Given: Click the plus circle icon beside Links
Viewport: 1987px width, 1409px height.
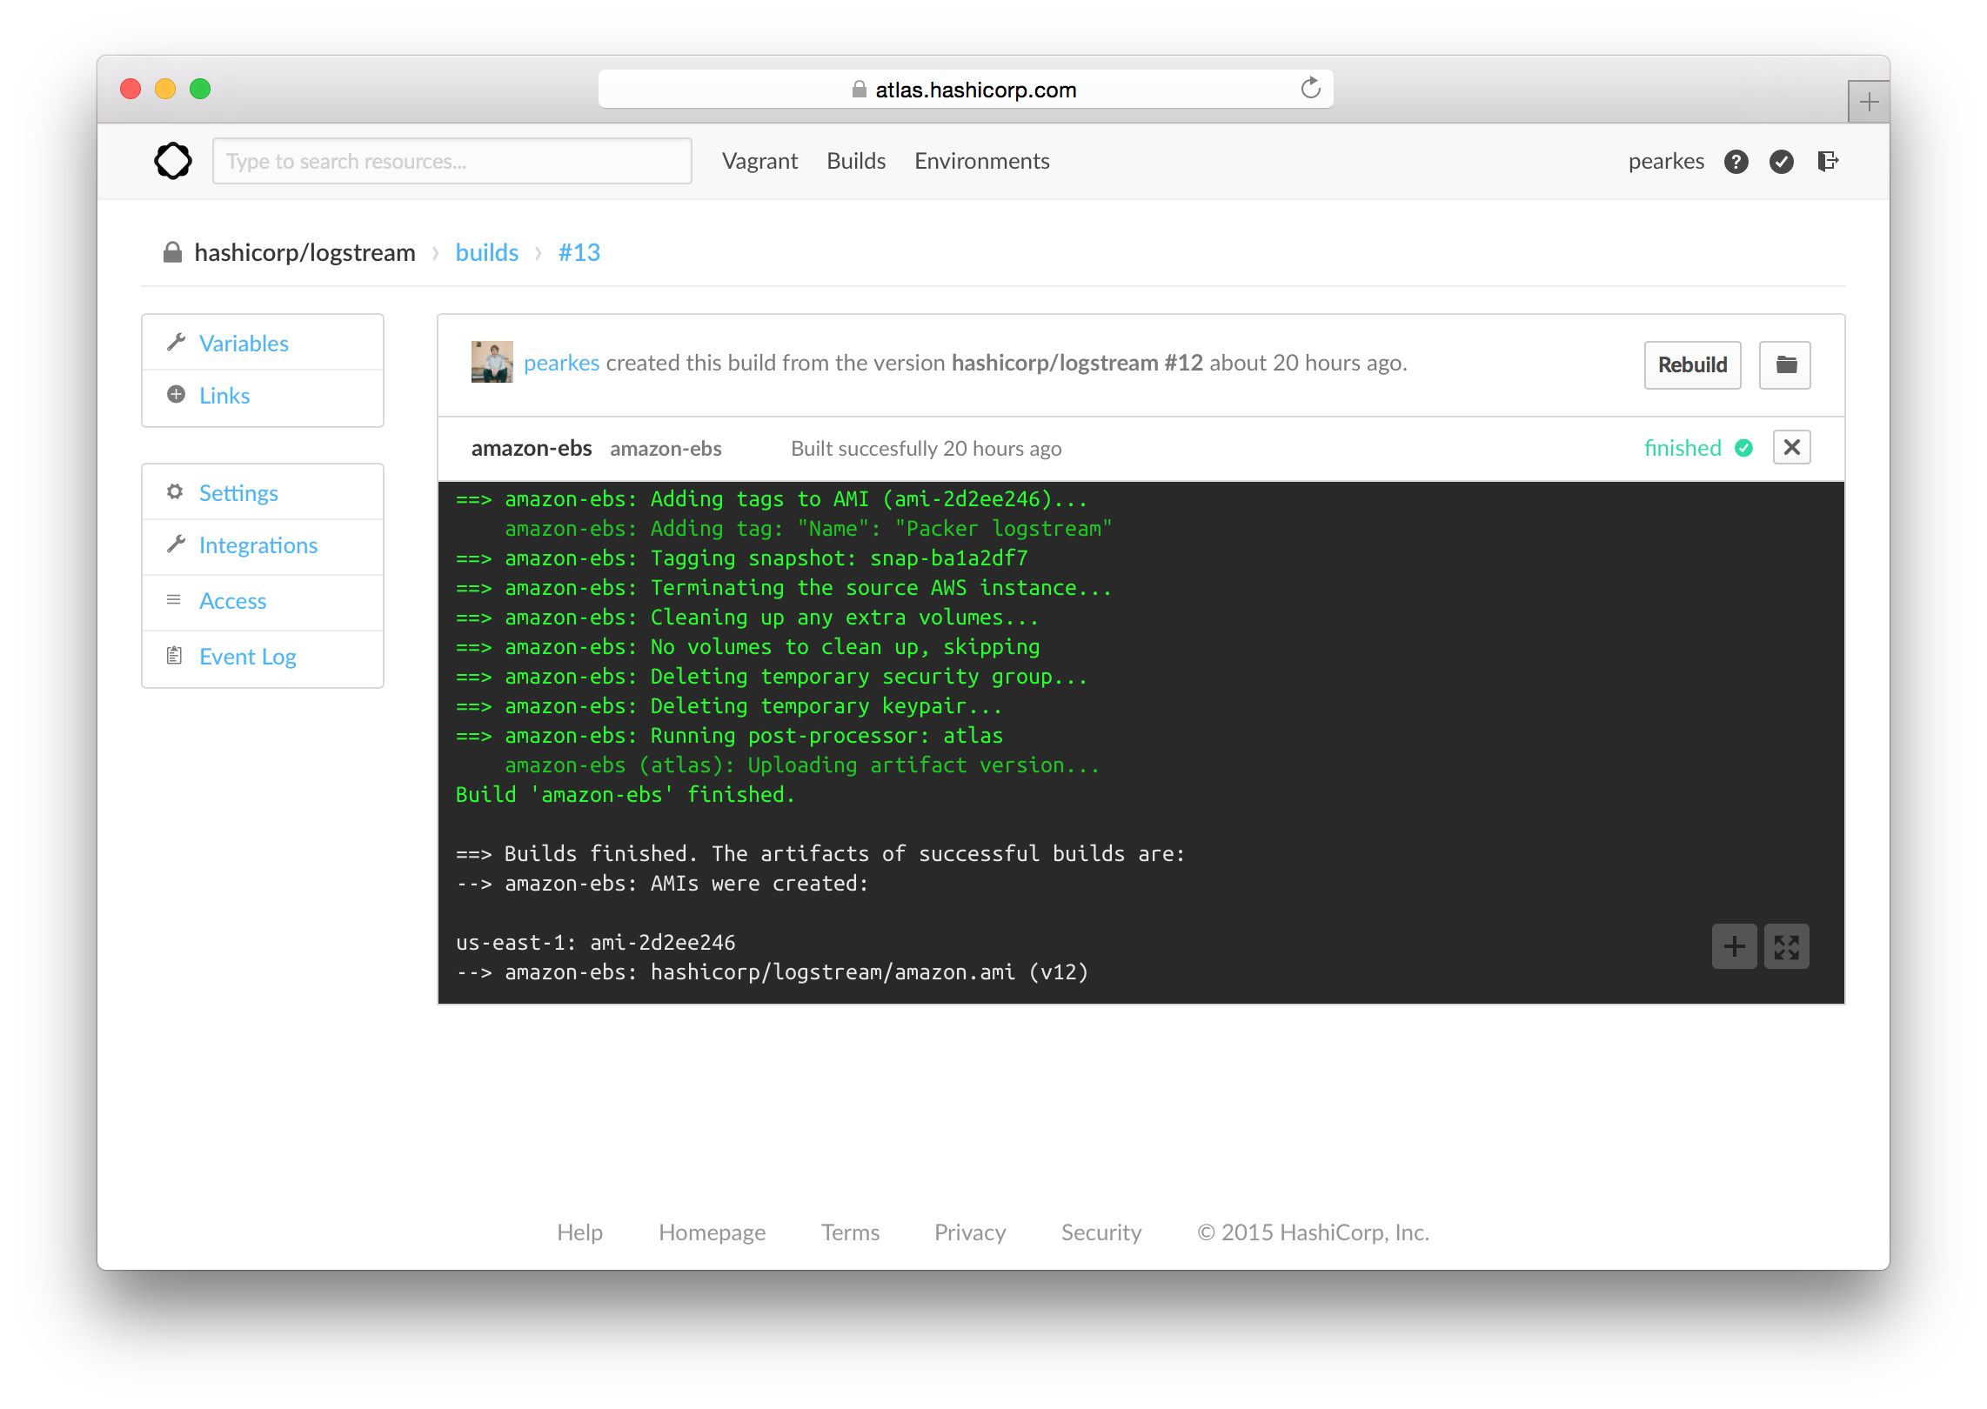Looking at the screenshot, I should (176, 394).
